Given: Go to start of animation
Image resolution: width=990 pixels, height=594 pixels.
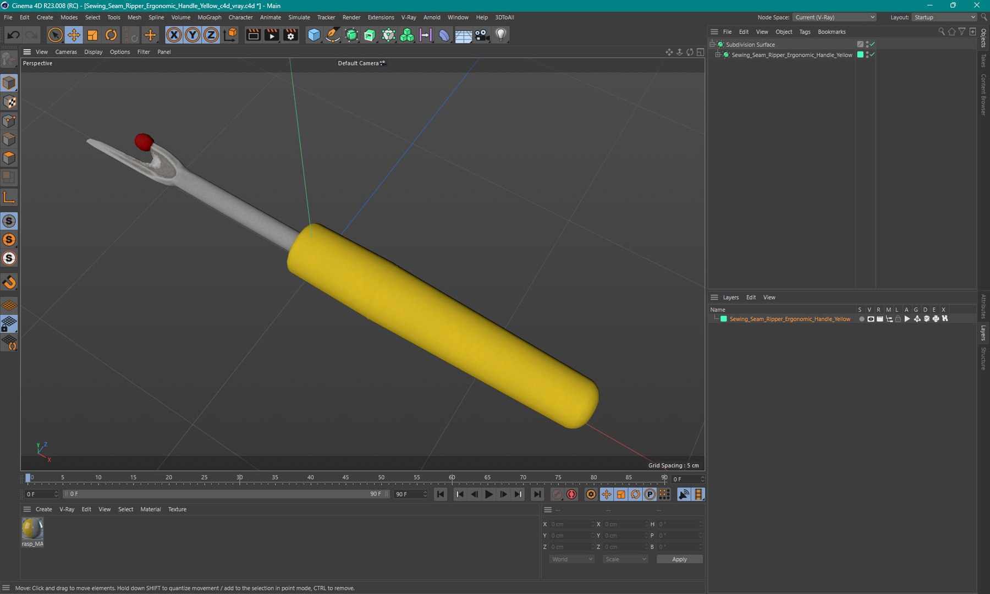Looking at the screenshot, I should (441, 494).
